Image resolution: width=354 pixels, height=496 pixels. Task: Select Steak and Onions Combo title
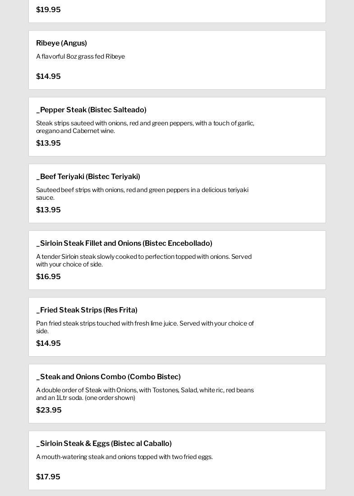(x=108, y=377)
